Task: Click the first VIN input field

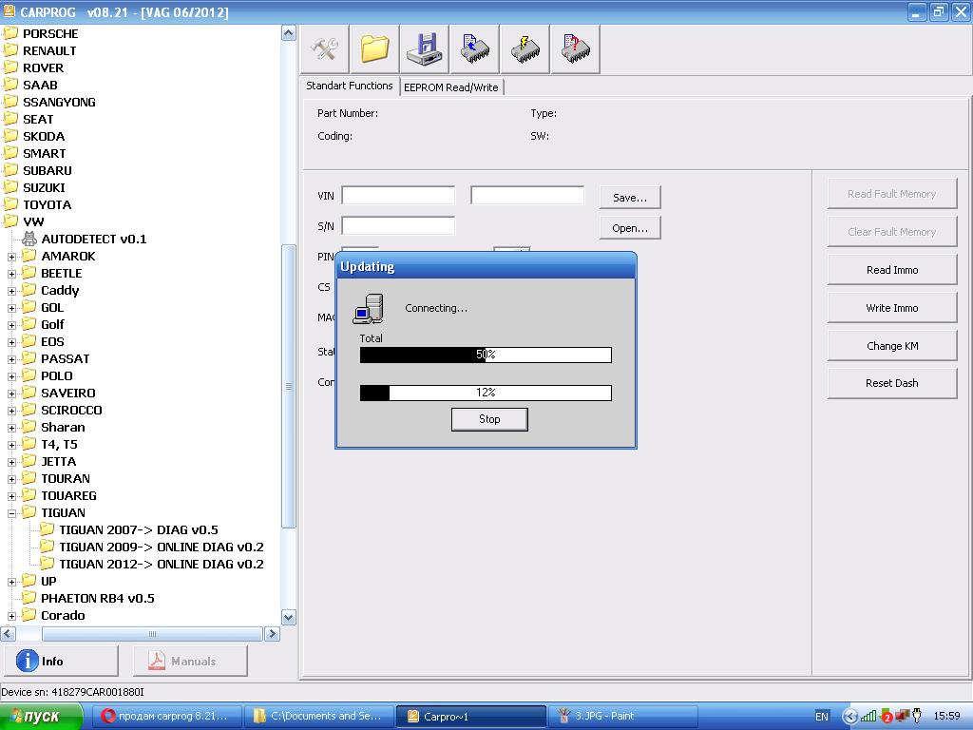Action: point(398,196)
